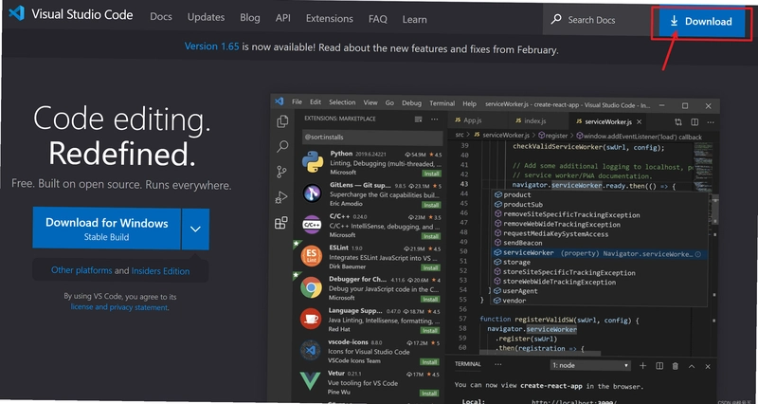
Task: Install the GitLens extension
Action: pos(431,205)
